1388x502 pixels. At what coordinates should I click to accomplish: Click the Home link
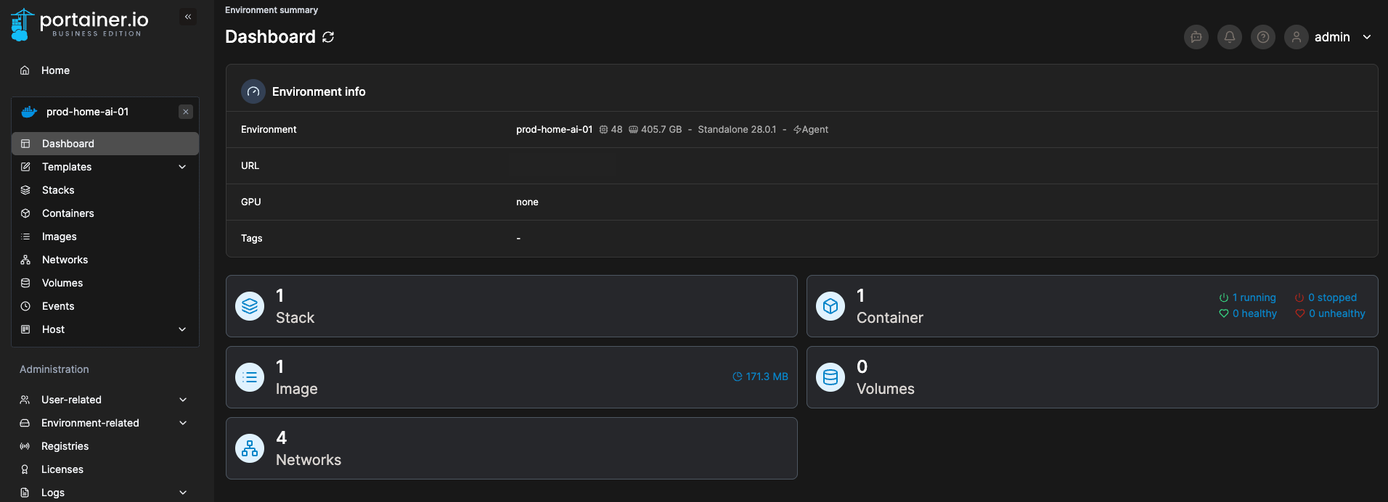pos(55,70)
